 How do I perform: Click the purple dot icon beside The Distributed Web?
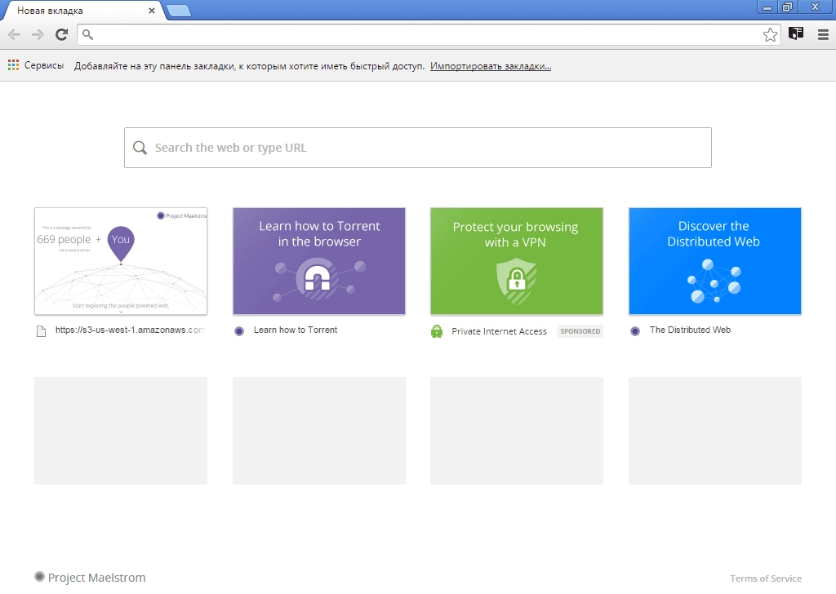635,331
